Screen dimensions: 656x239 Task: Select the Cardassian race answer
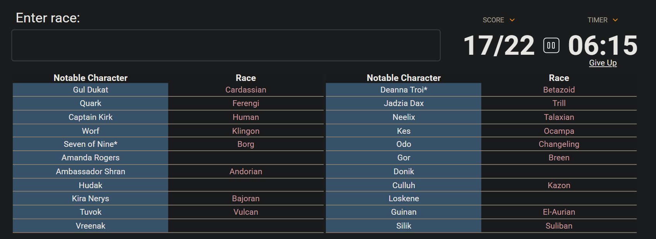pos(246,90)
